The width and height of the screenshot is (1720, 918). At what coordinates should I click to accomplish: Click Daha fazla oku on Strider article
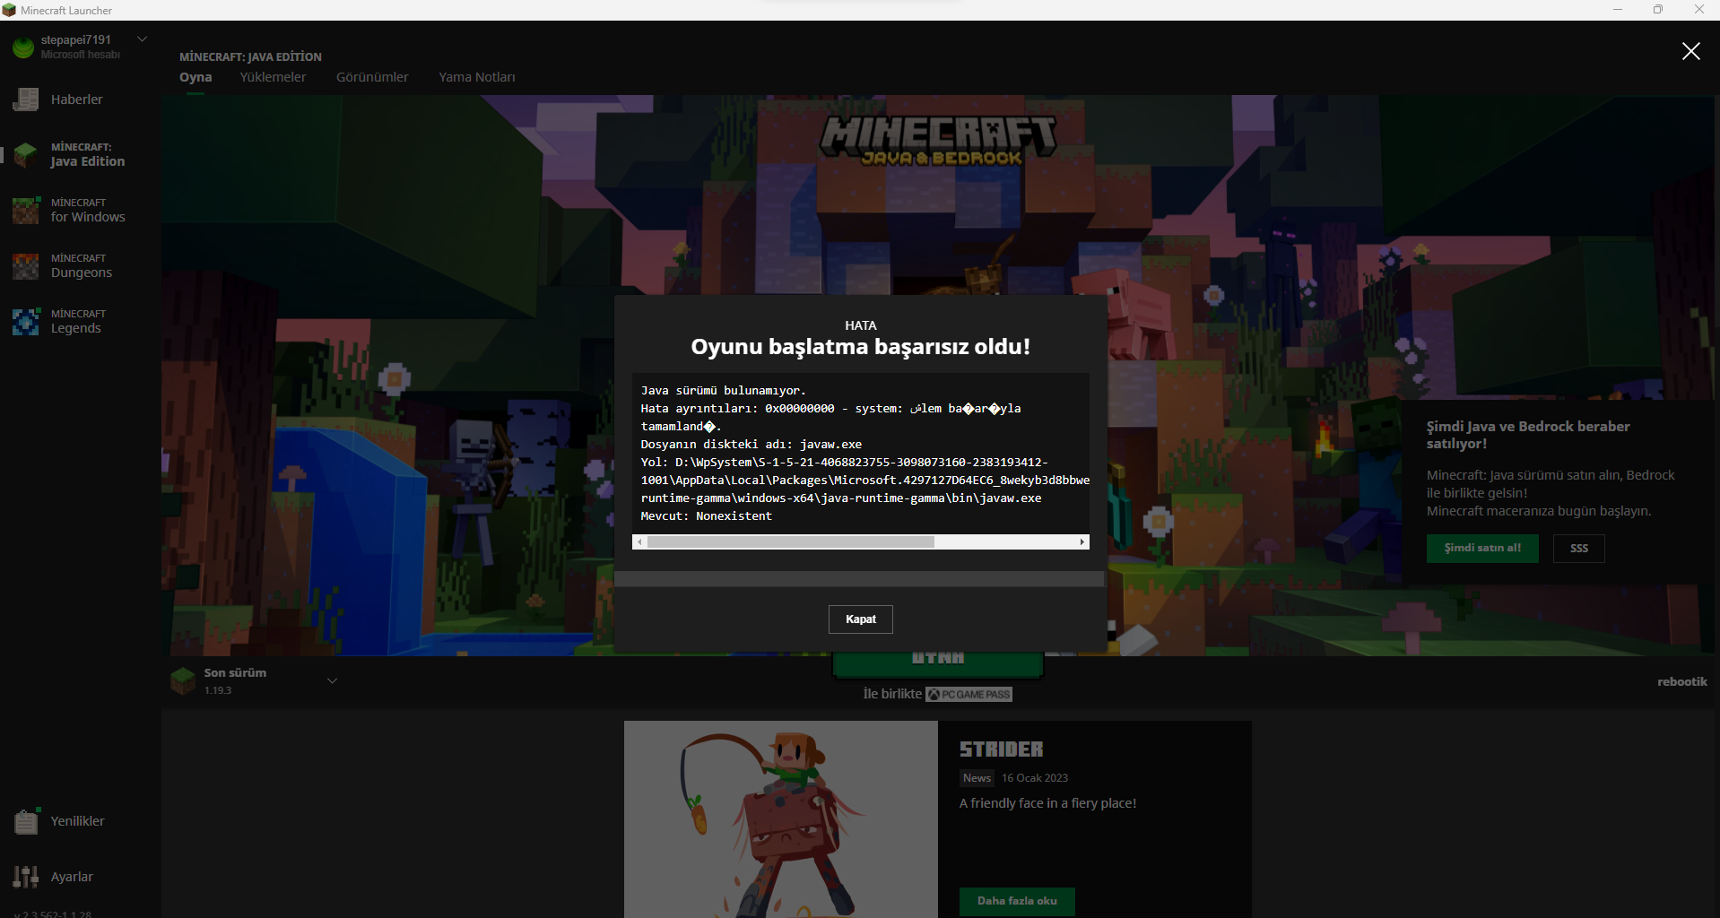point(1017,901)
